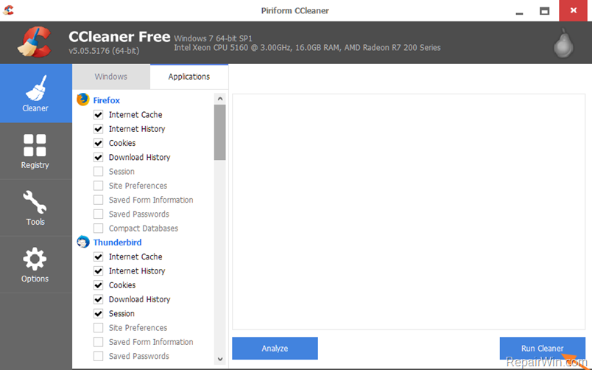Enable Firefox Compact Databases
This screenshot has height=370, width=592.
click(x=98, y=228)
